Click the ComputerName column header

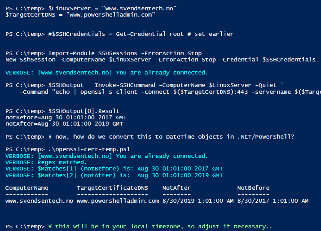coord(26,188)
